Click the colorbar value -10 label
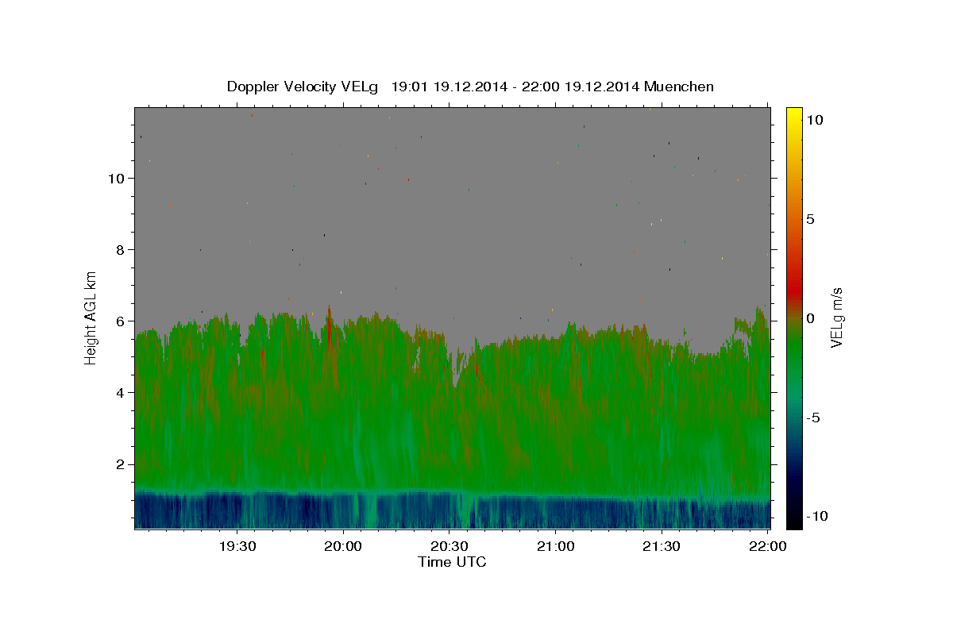This screenshot has width=953, height=635. 818,517
